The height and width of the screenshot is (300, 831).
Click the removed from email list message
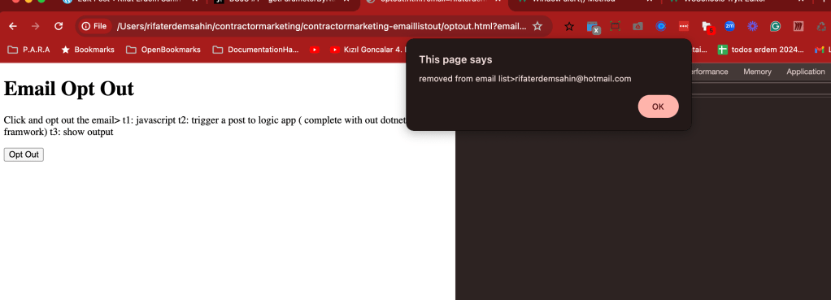click(x=525, y=79)
